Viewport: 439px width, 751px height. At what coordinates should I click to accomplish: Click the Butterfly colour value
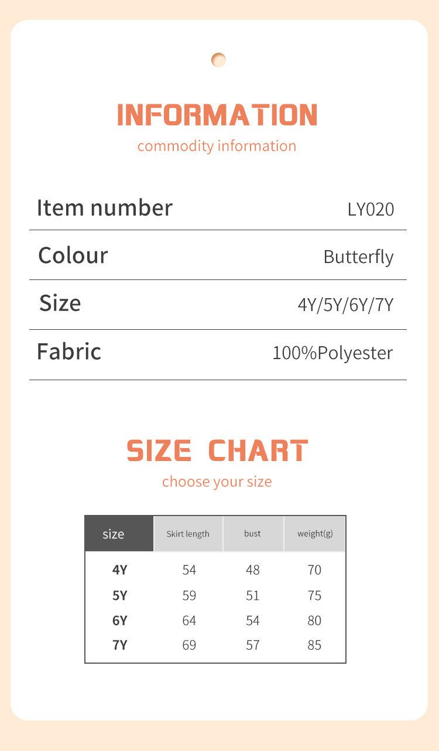coord(358,257)
